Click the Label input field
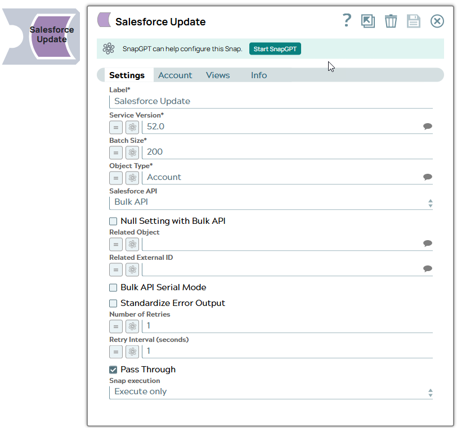The image size is (457, 428). [x=271, y=102]
